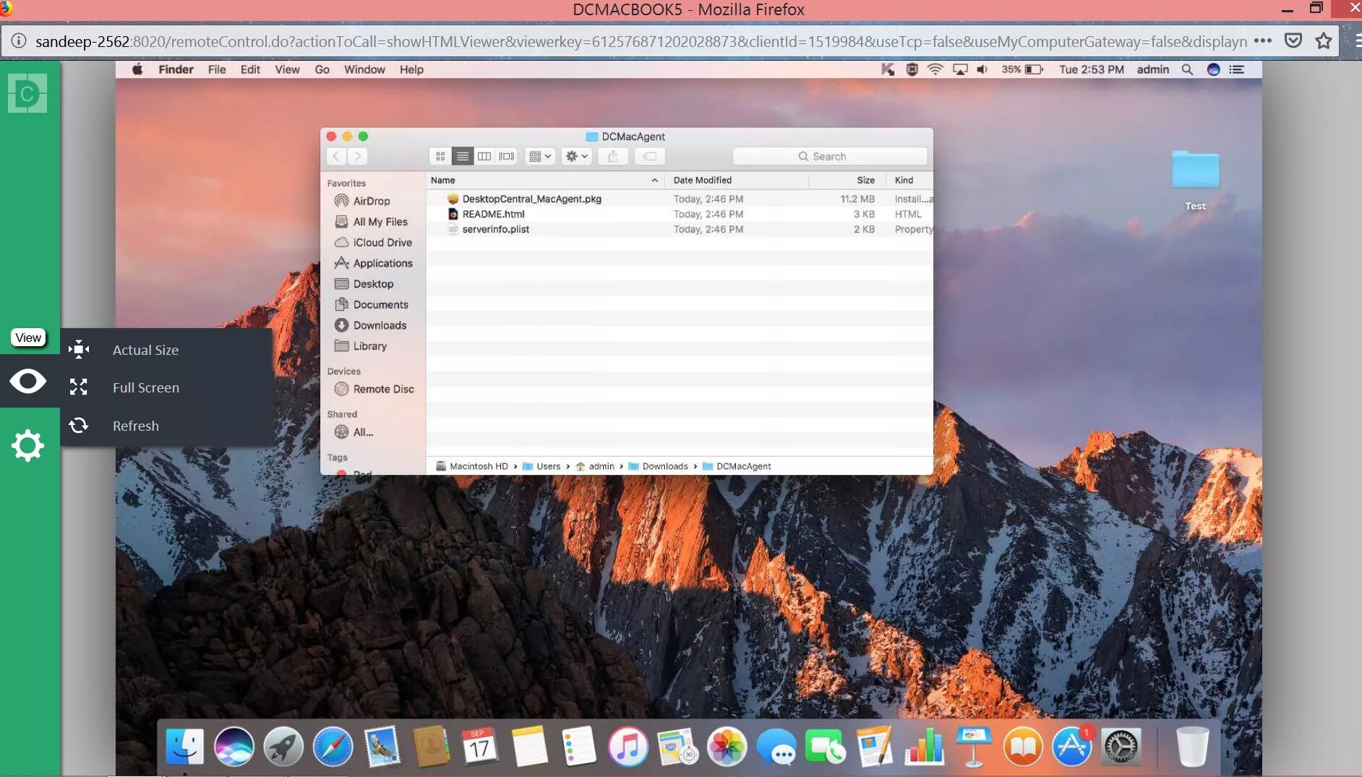This screenshot has height=777, width=1362.
Task: Open Messages from the Dock
Action: pyautogui.click(x=776, y=747)
